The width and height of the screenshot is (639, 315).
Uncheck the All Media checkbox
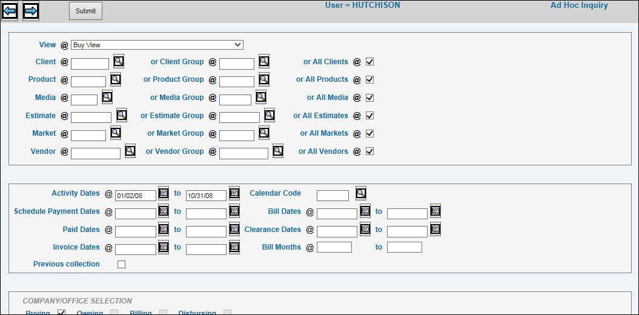pyautogui.click(x=369, y=98)
